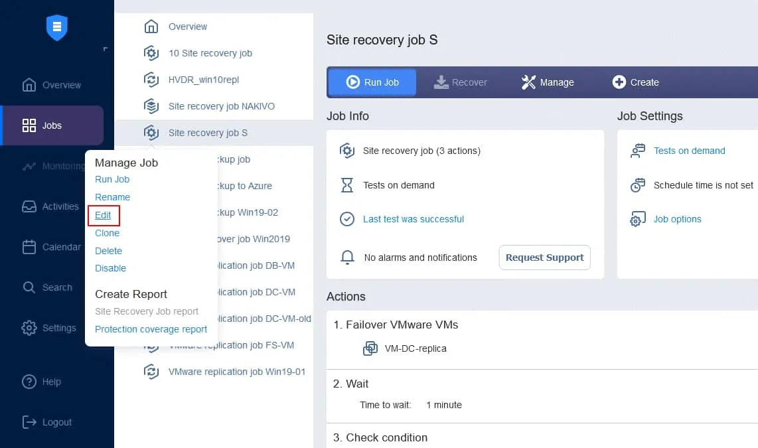
Task: Switch to the Manage tab
Action: [548, 82]
